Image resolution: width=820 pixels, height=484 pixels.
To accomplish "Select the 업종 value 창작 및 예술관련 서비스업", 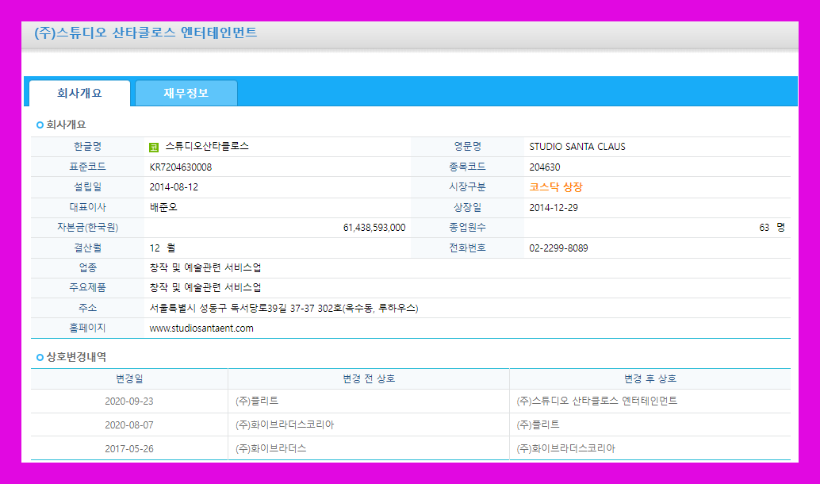I will (x=205, y=267).
